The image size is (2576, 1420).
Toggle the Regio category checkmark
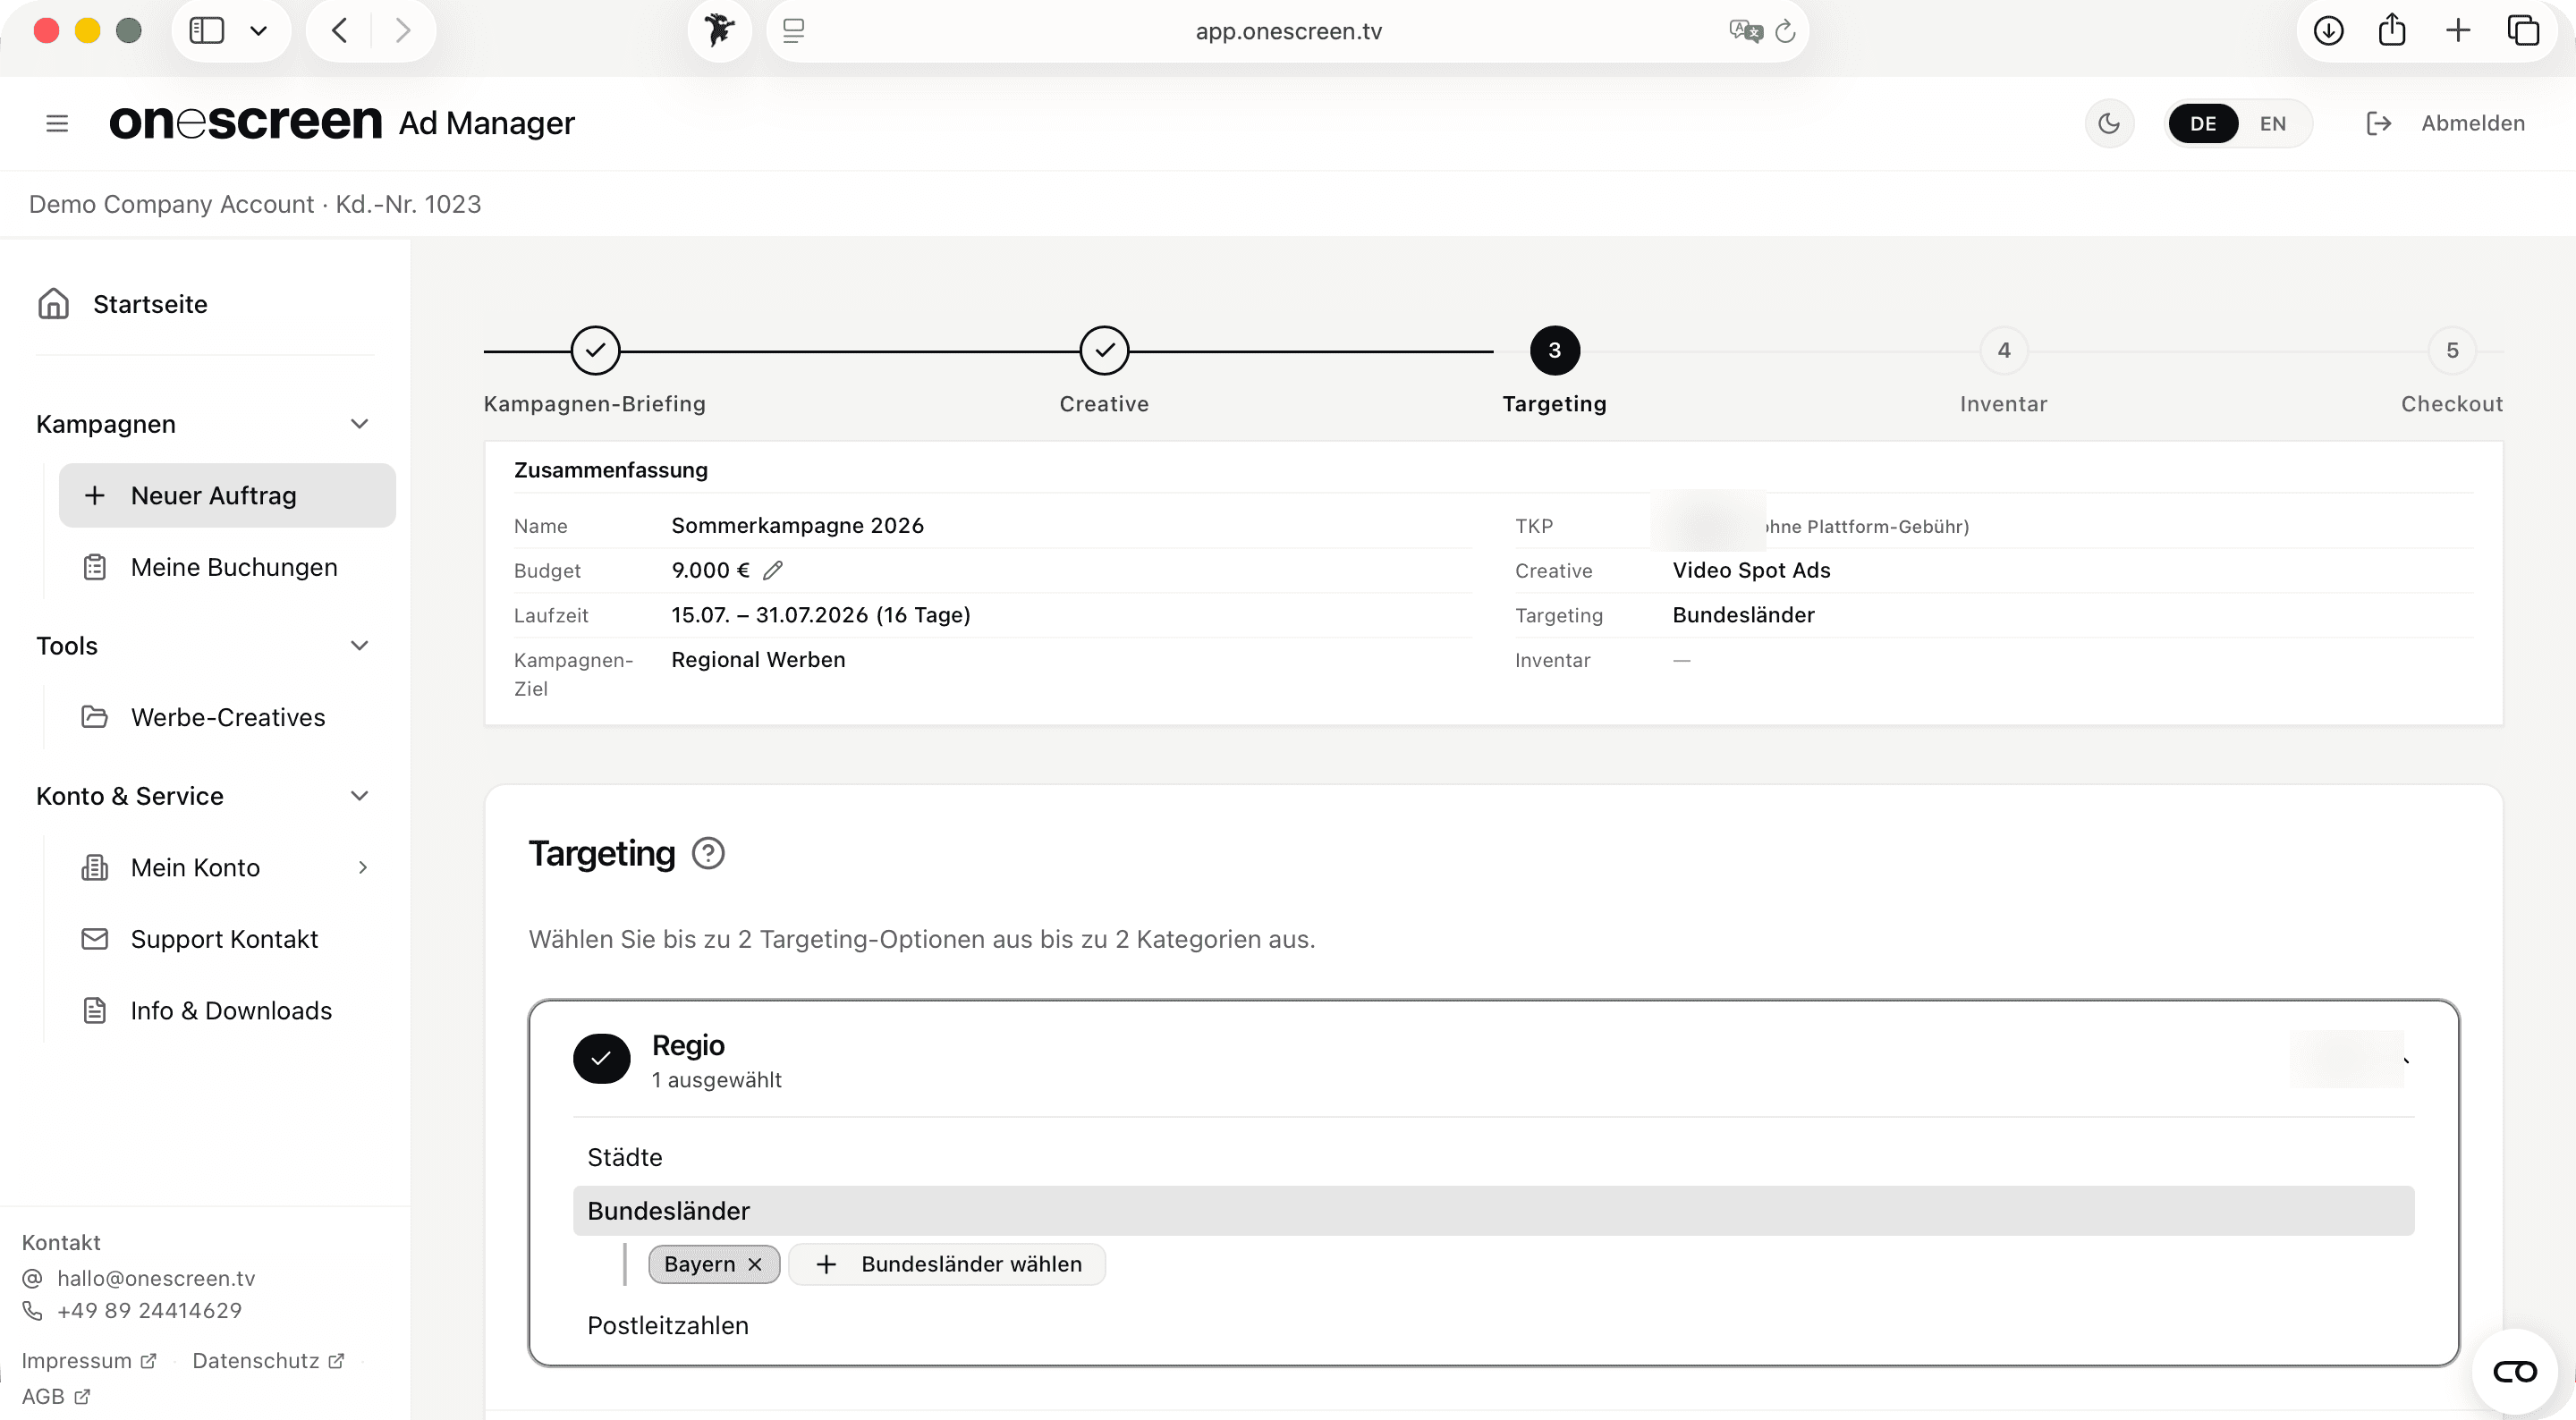[x=601, y=1058]
